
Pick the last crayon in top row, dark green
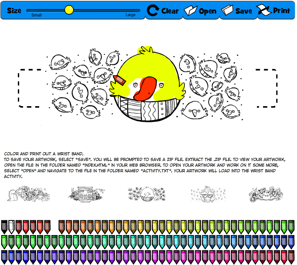pos(291,227)
